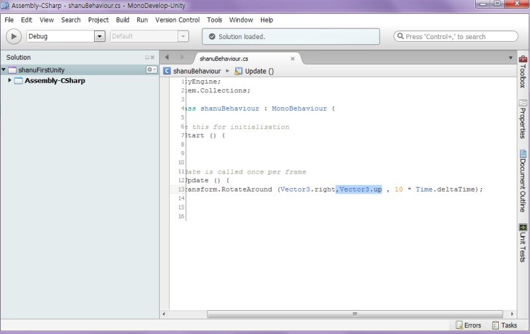Viewport: 530px width, 334px height.
Task: Navigate back with the left arrow
Action: [167, 58]
